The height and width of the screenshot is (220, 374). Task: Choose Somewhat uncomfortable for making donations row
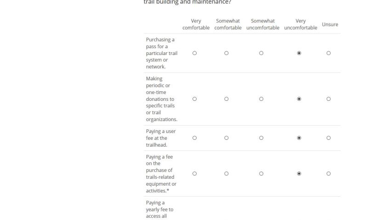261,99
